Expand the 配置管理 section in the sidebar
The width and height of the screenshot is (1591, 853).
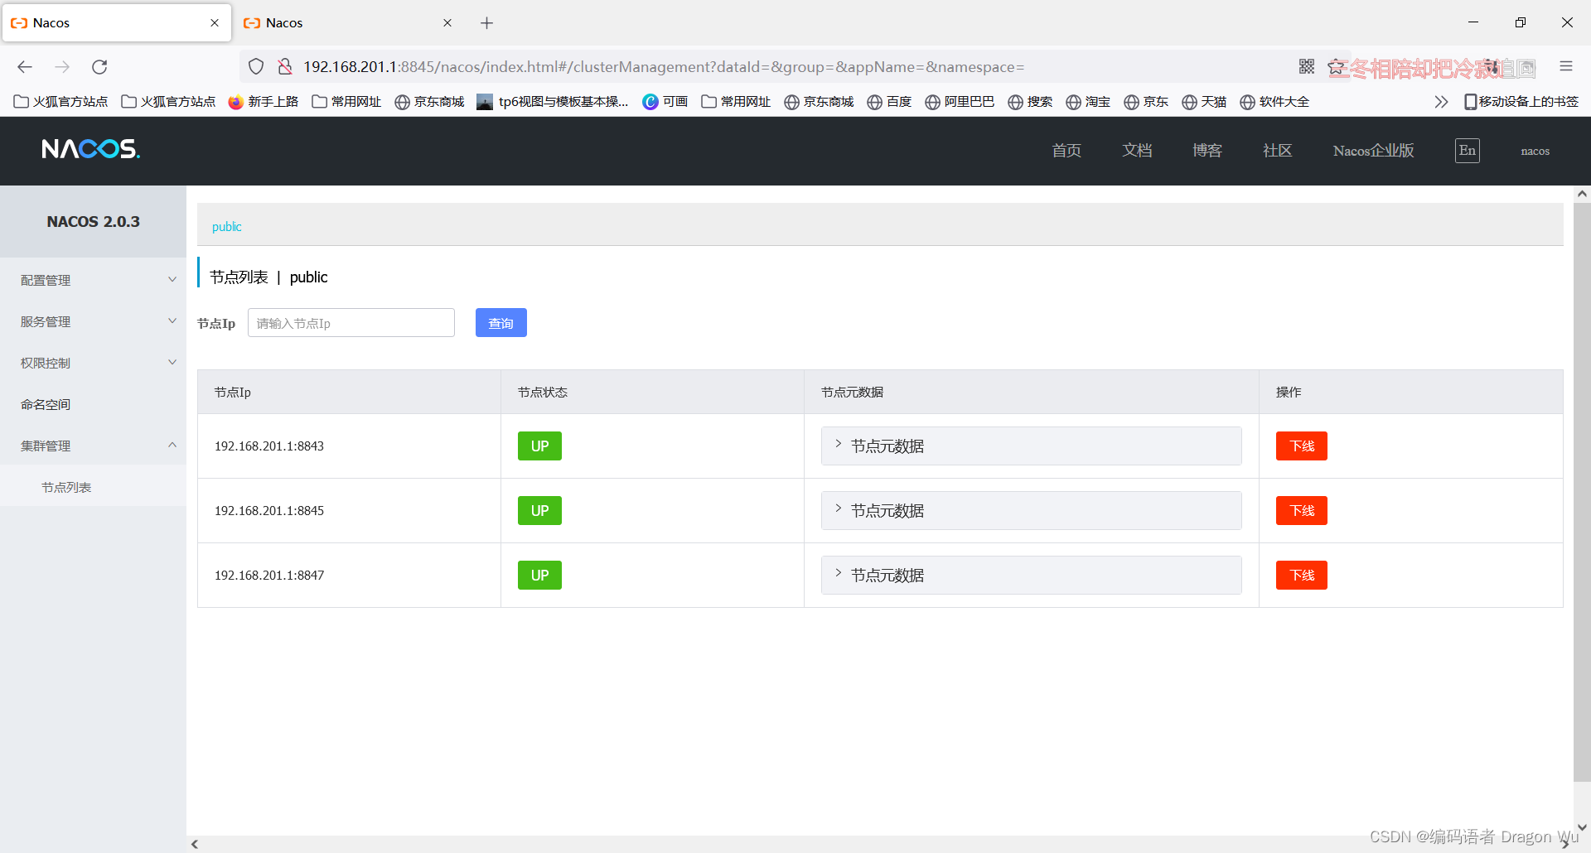(x=93, y=280)
